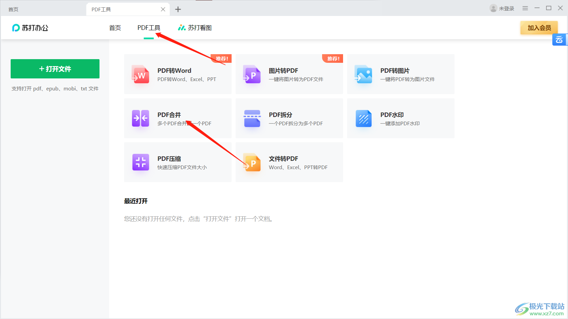Click the 未登录 login text
Viewport: 568px width, 319px height.
coord(506,9)
